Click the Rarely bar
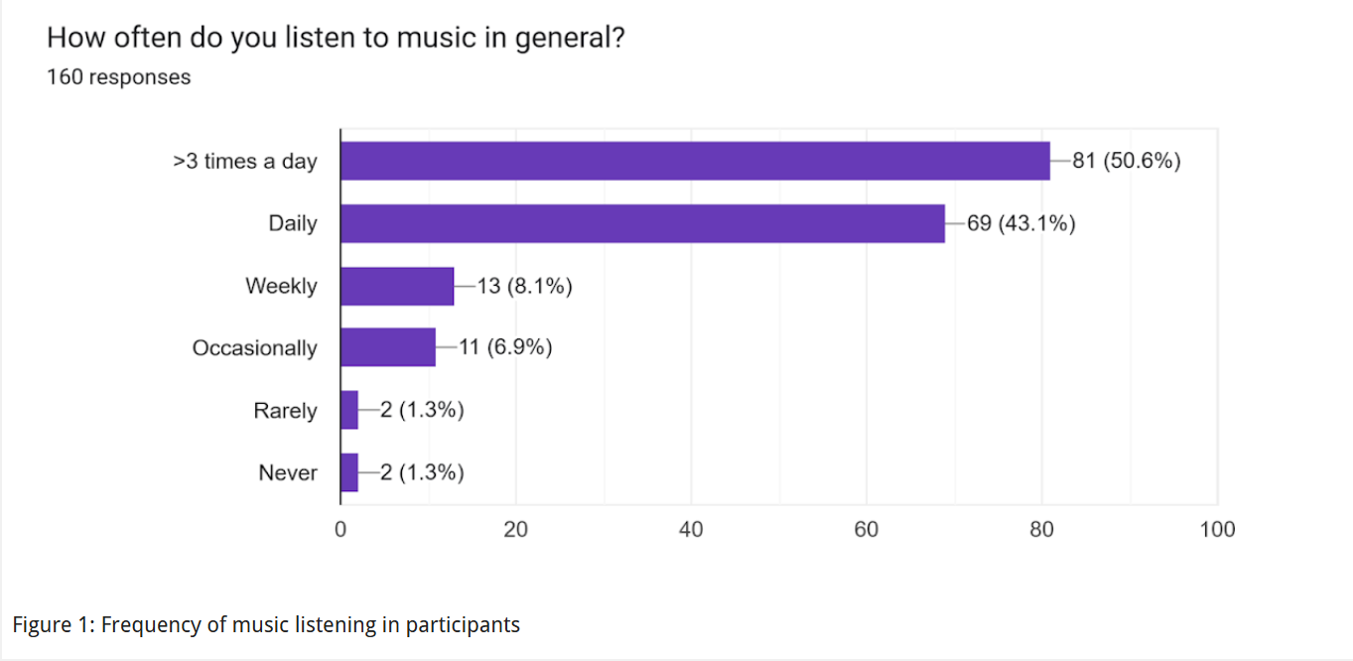Viewport: 1353px width, 661px height. [x=349, y=410]
